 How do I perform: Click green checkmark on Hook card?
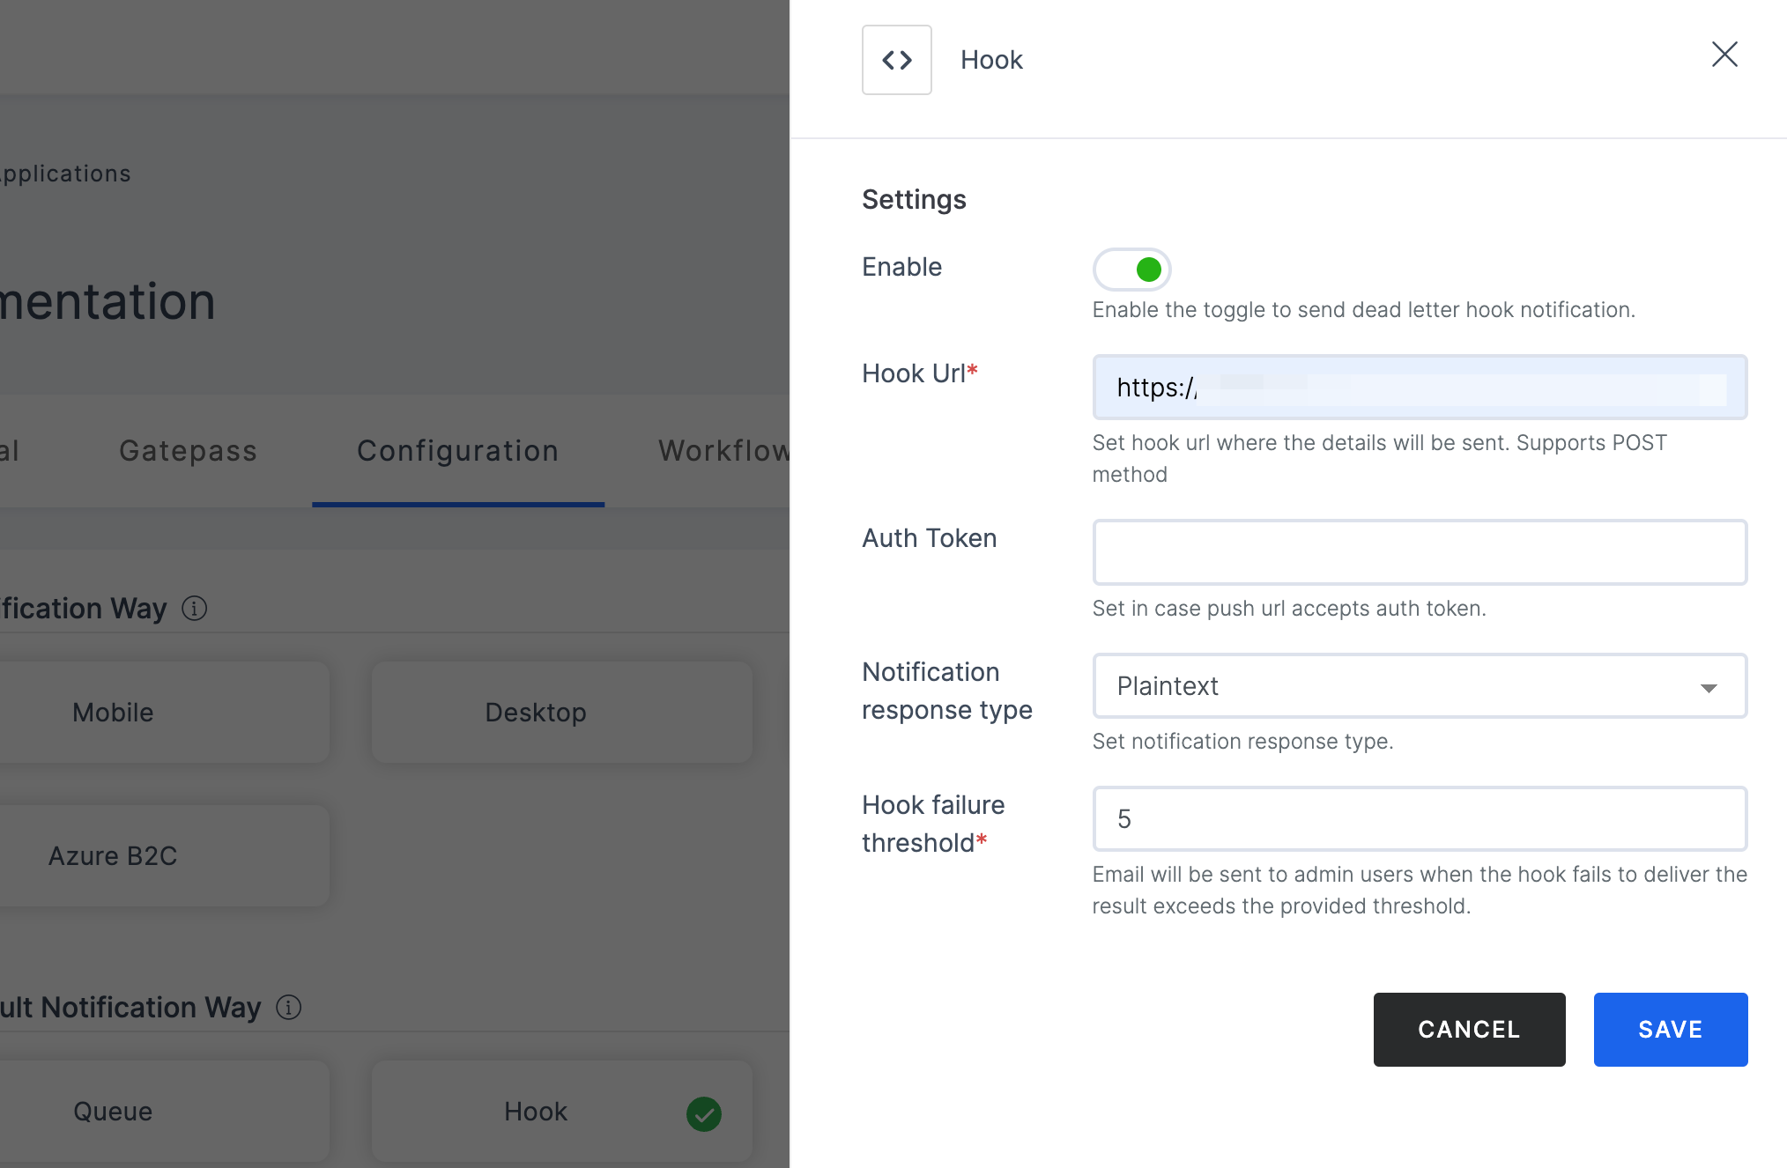tap(703, 1114)
